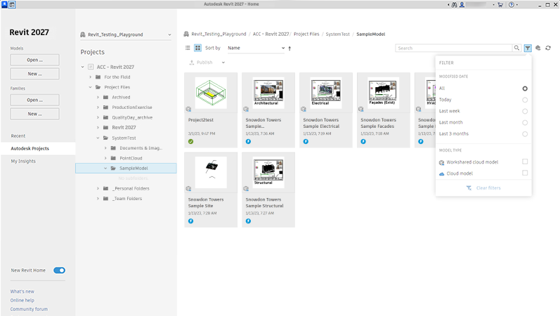Click the Clear filters link
This screenshot has height=316, width=560.
coord(488,187)
